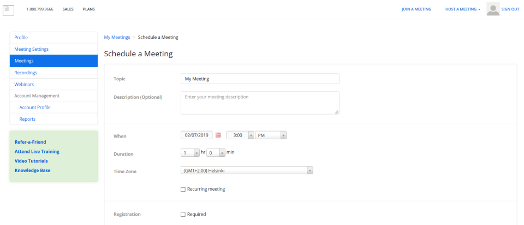Open the duration hours dropdown

point(190,153)
